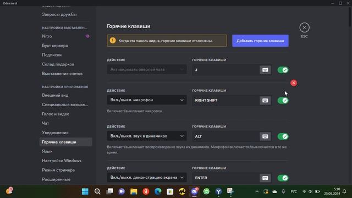Viewport: 352px width, 198px height.
Task: Disable the ALT hotkey switch
Action: click(283, 136)
